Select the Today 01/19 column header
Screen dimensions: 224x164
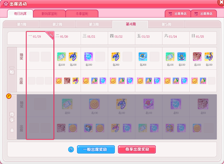point(40,38)
